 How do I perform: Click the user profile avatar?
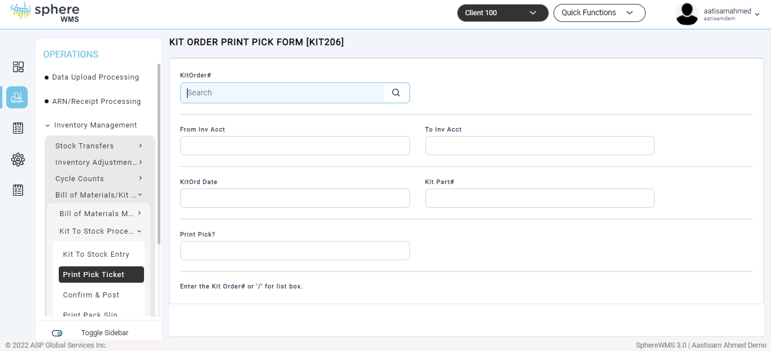tap(687, 14)
